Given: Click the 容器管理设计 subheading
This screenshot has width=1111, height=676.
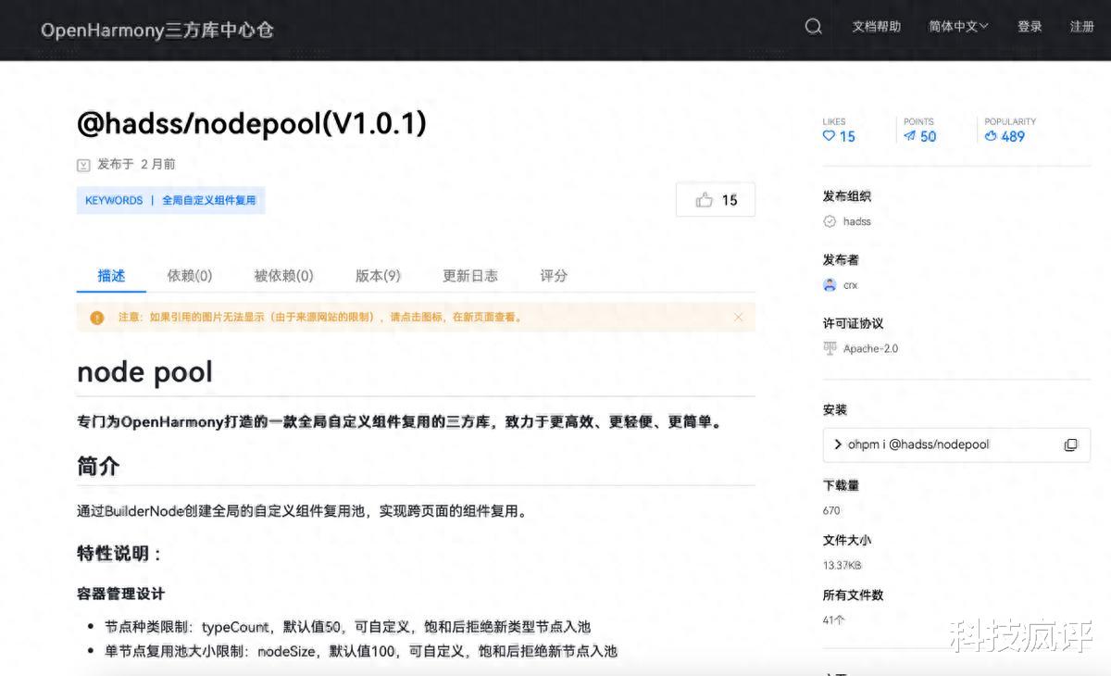Looking at the screenshot, I should pyautogui.click(x=120, y=594).
